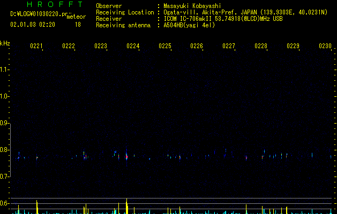Click the meteor count value 18

click(x=78, y=25)
